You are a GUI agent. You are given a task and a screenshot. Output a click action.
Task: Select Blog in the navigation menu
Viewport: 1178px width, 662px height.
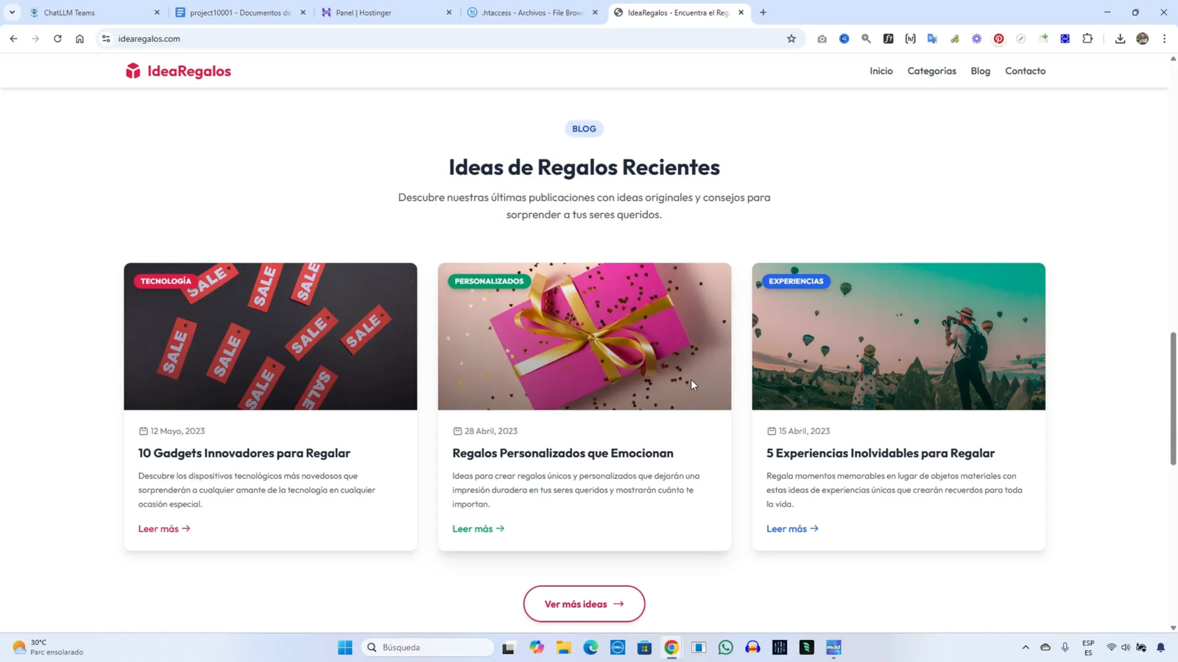[979, 70]
